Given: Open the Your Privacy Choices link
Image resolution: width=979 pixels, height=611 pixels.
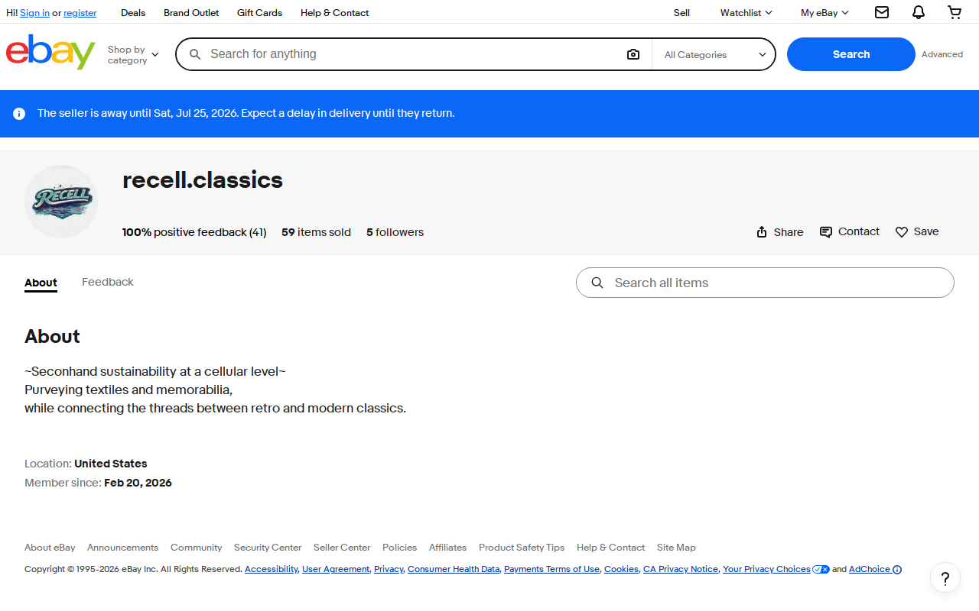Looking at the screenshot, I should [x=766, y=569].
